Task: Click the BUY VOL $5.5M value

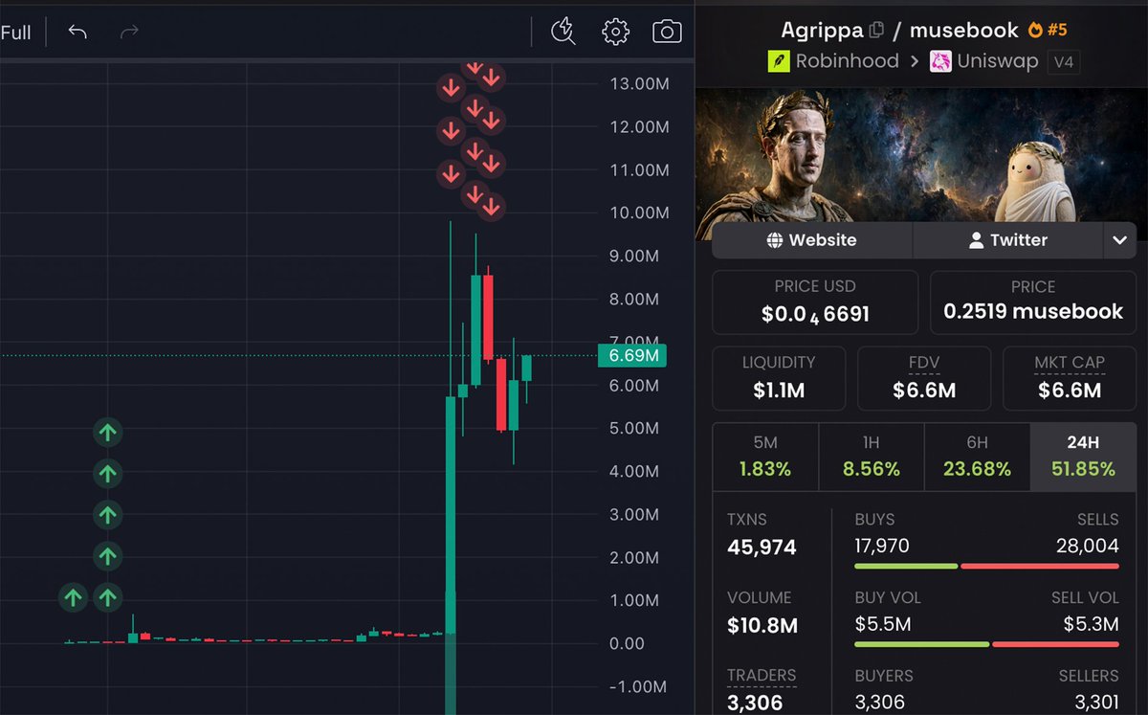Action: pyautogui.click(x=883, y=625)
